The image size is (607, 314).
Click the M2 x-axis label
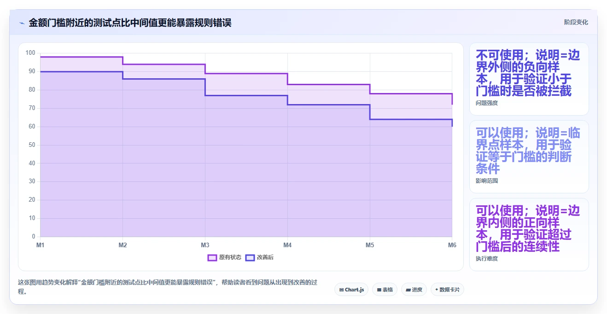[123, 245]
